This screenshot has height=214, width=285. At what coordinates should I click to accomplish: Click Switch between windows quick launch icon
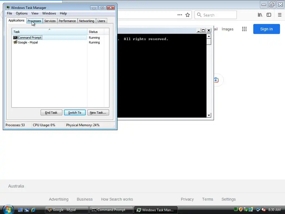(27, 210)
